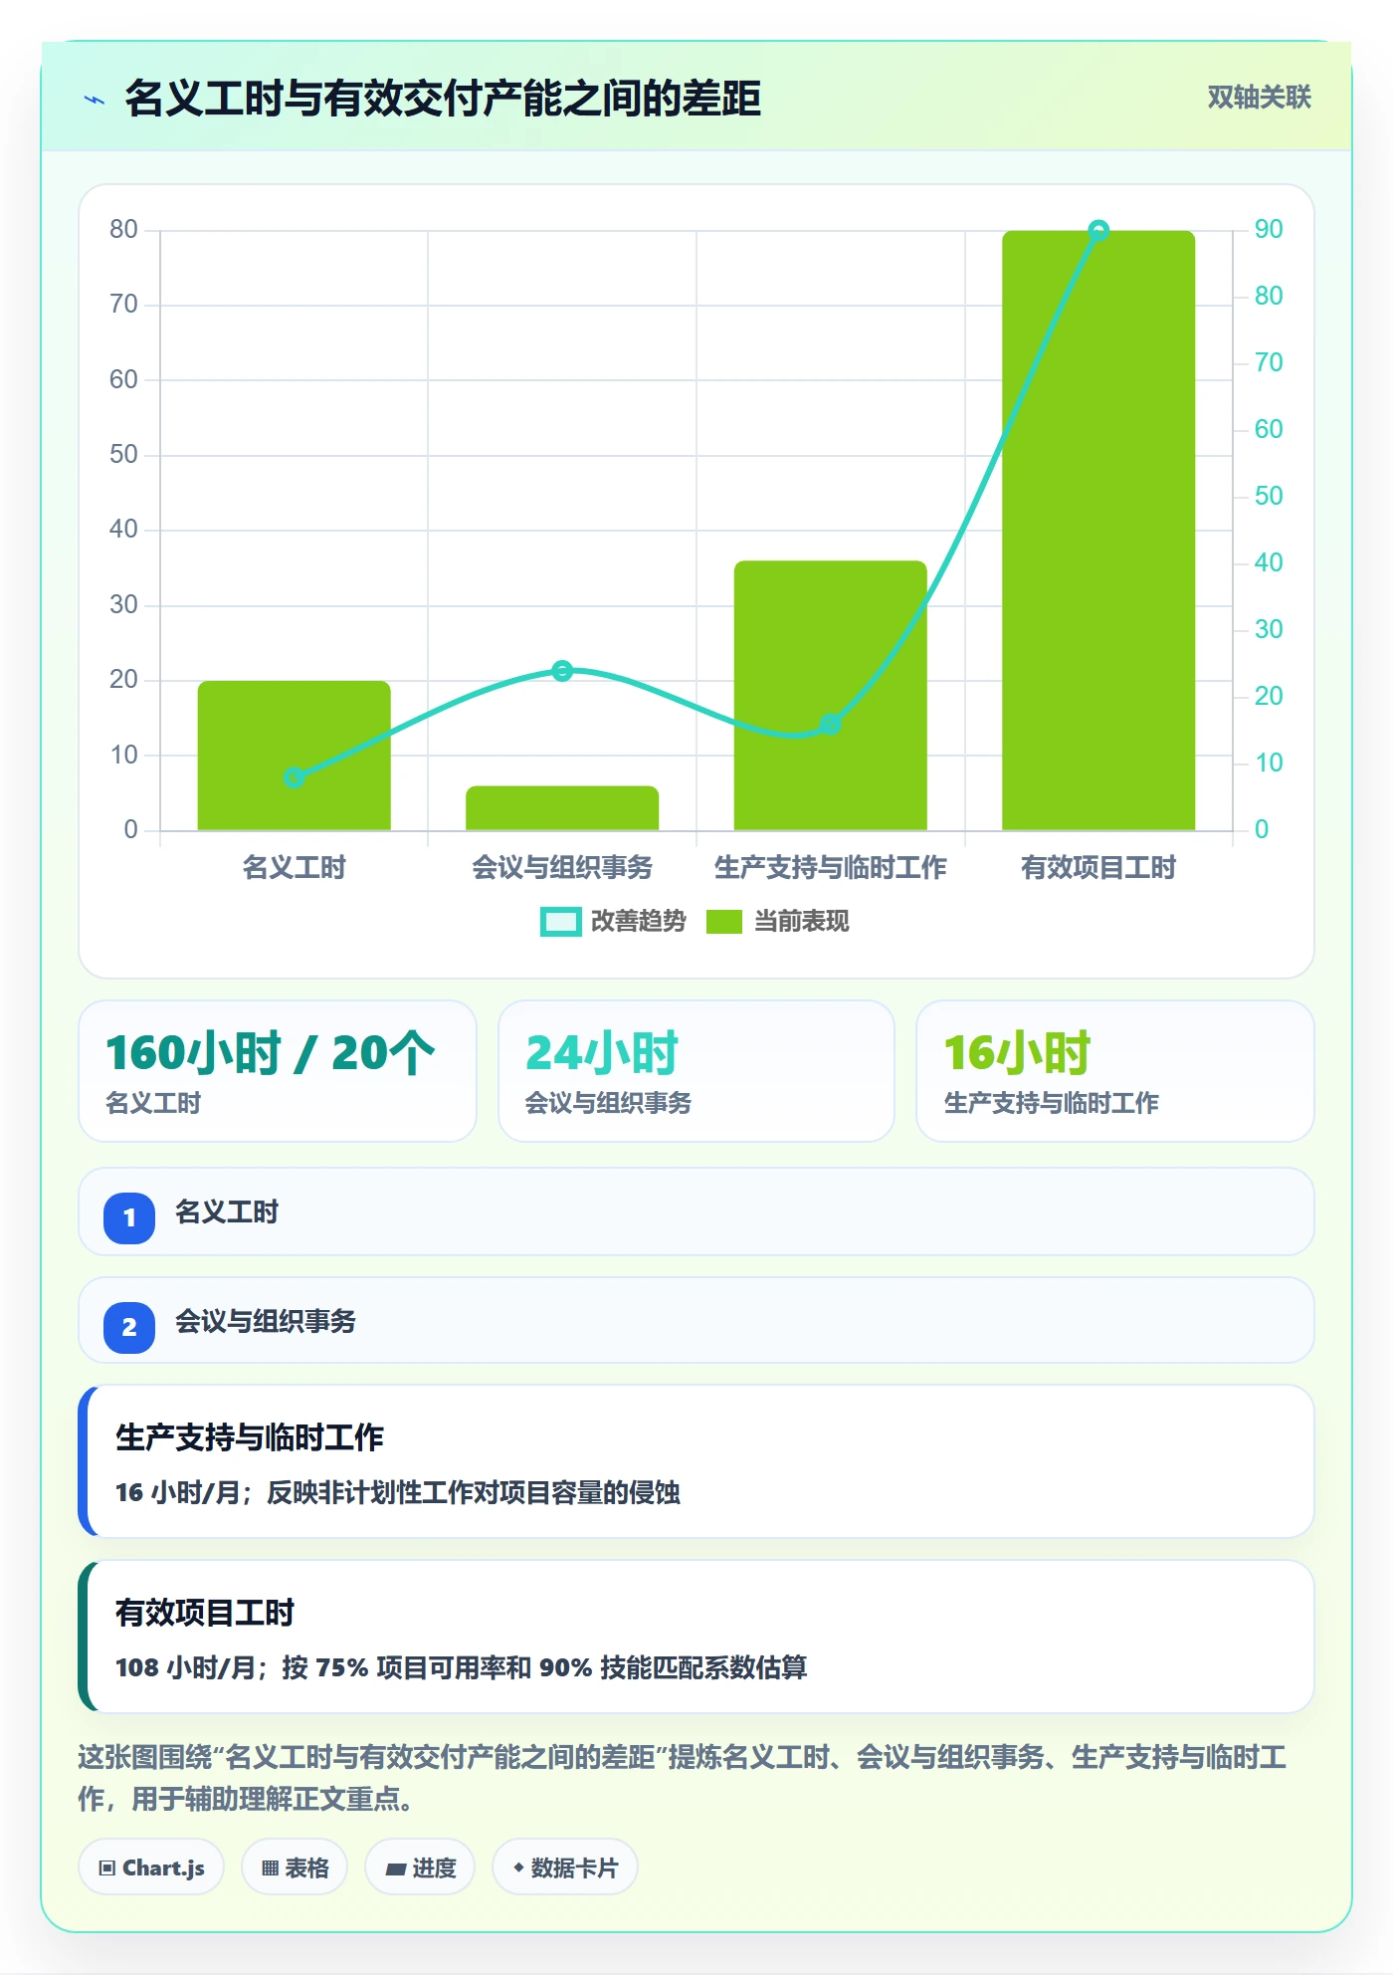This screenshot has height=1975, width=1393.
Task: Toggle the 改善趋势 legend swatch
Action: (560, 922)
